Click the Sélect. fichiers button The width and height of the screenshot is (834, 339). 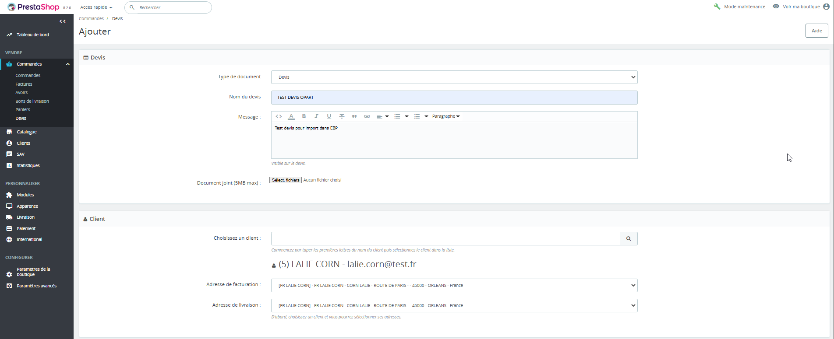[286, 180]
